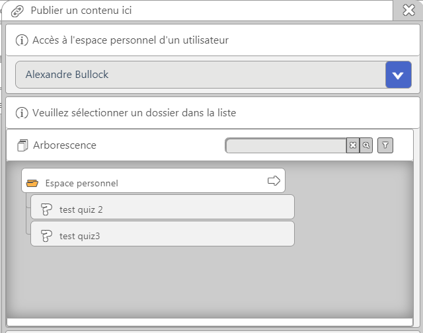Click the info icon beside Veuillez sélectionner
Image resolution: width=423 pixels, height=333 pixels.
pyautogui.click(x=22, y=113)
